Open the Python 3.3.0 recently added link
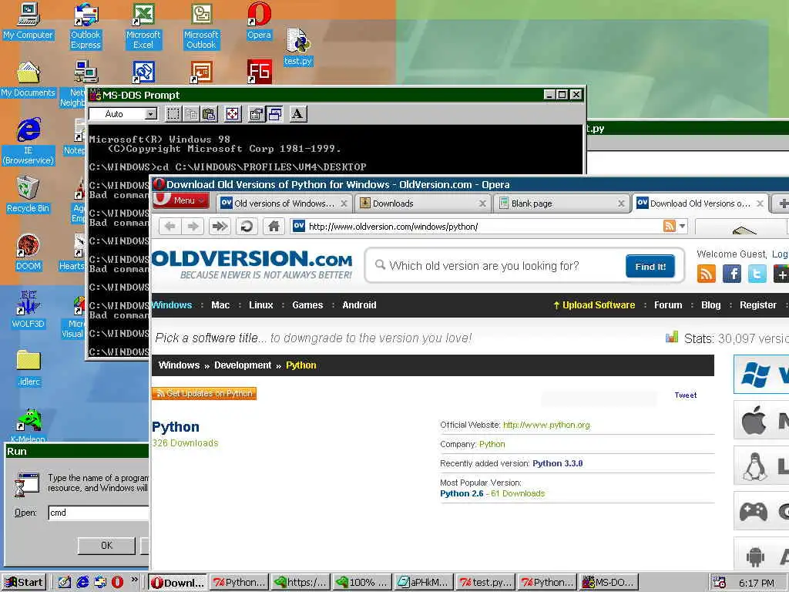This screenshot has width=789, height=592. tap(558, 463)
